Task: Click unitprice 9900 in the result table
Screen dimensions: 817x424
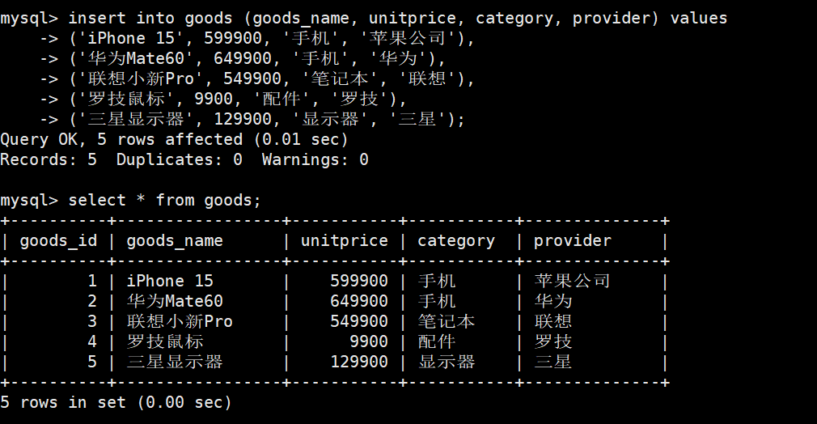Action: pos(369,342)
